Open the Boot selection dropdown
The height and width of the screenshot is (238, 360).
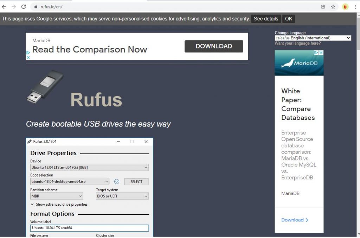coord(70,181)
